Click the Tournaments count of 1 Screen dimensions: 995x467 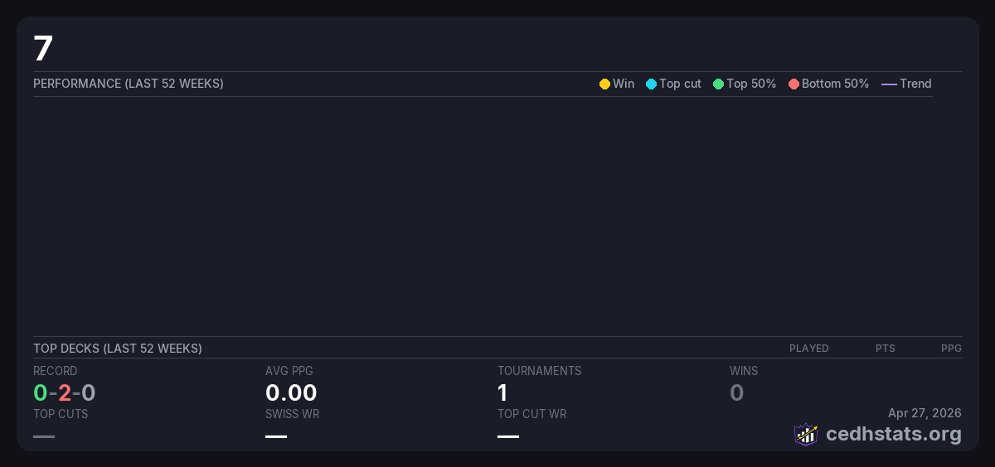pos(502,392)
